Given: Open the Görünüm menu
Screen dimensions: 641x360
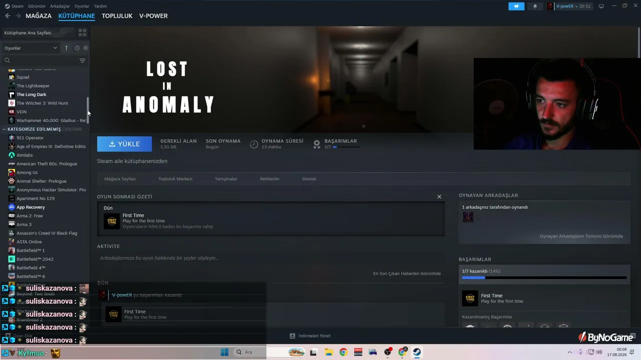Looking at the screenshot, I should (37, 6).
